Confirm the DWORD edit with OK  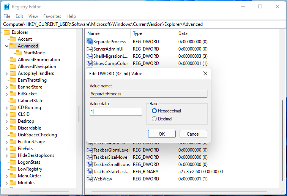(x=162, y=134)
